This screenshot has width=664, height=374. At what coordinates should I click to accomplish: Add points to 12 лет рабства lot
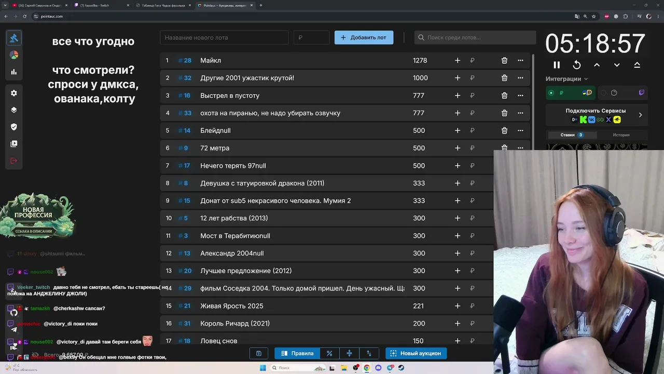click(x=458, y=218)
